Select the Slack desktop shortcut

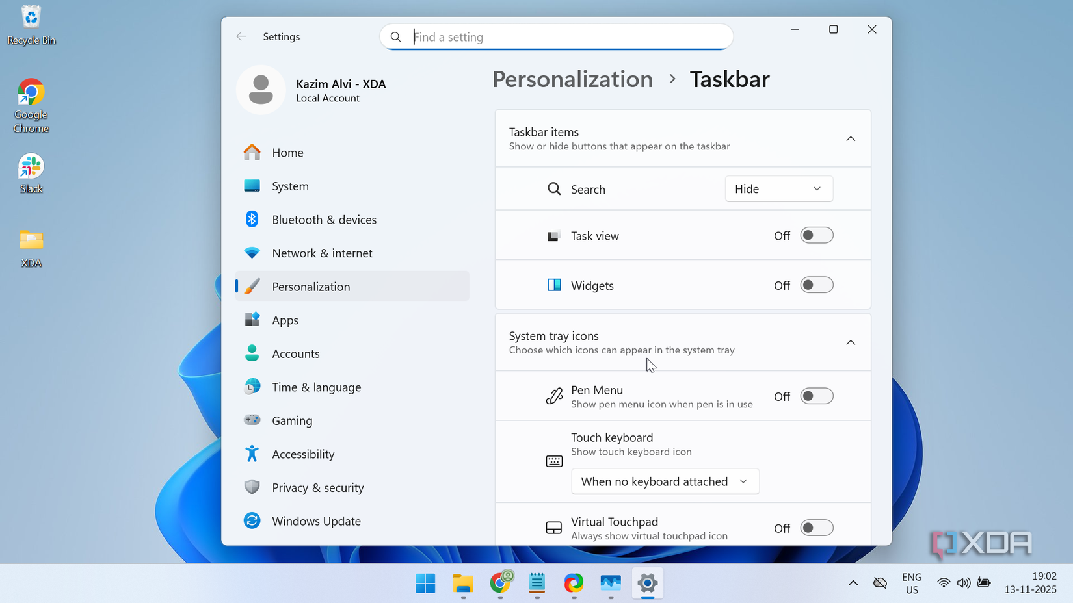(x=31, y=174)
